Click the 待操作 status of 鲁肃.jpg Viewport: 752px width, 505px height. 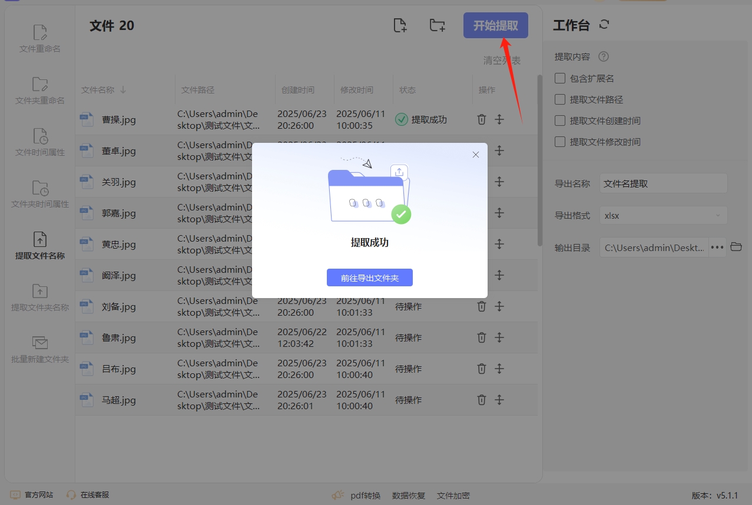point(409,337)
